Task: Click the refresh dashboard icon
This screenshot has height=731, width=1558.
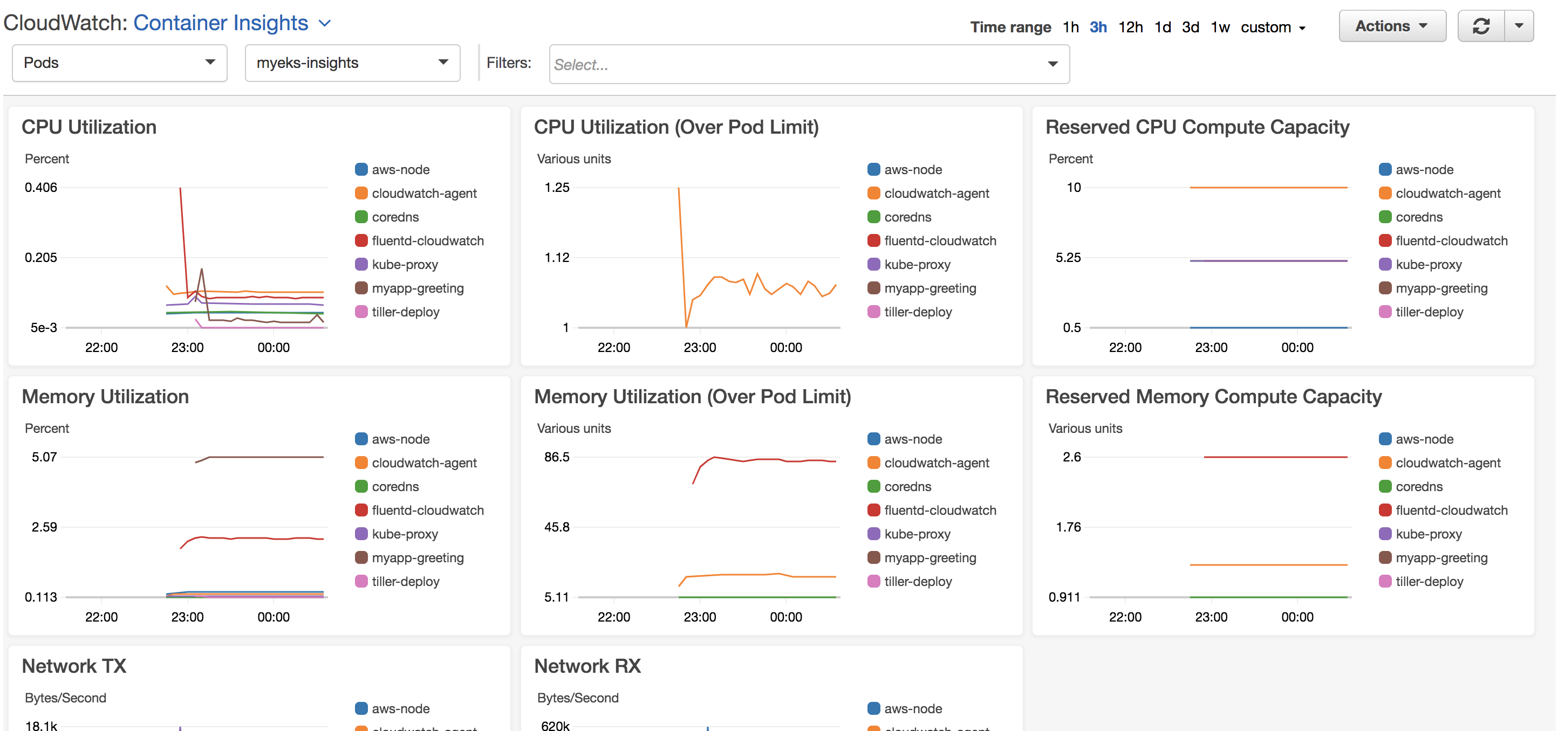Action: 1480,26
